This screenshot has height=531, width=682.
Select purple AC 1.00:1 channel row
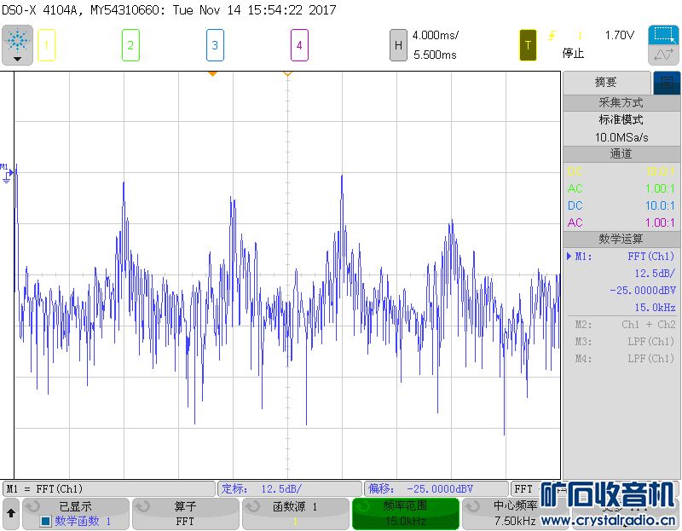621,222
